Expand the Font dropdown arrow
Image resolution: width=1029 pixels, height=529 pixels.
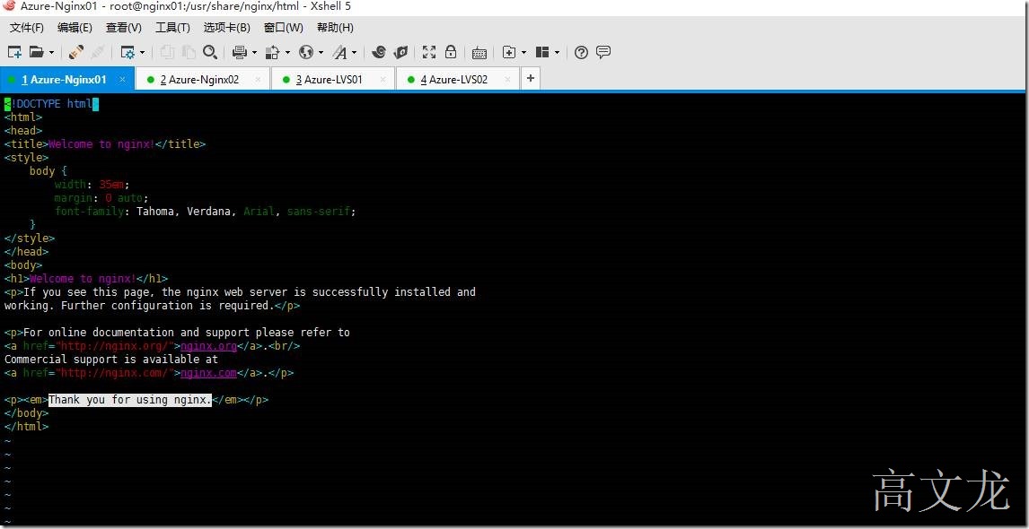355,52
